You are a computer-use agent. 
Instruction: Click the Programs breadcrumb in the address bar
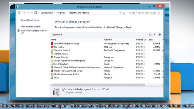coord(61,13)
